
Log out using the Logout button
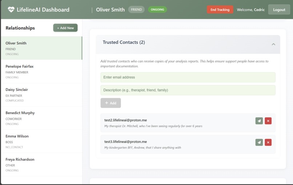pyautogui.click(x=279, y=9)
